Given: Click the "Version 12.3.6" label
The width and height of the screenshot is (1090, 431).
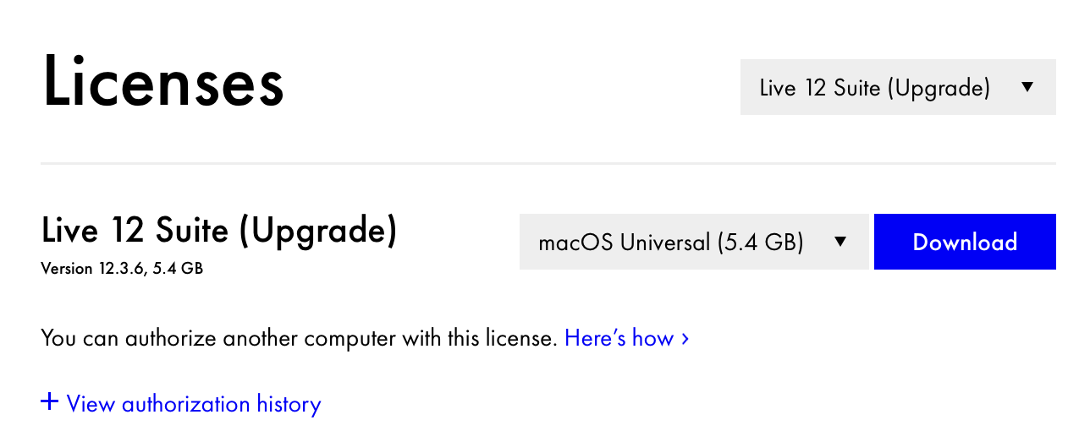Looking at the screenshot, I should point(93,270).
